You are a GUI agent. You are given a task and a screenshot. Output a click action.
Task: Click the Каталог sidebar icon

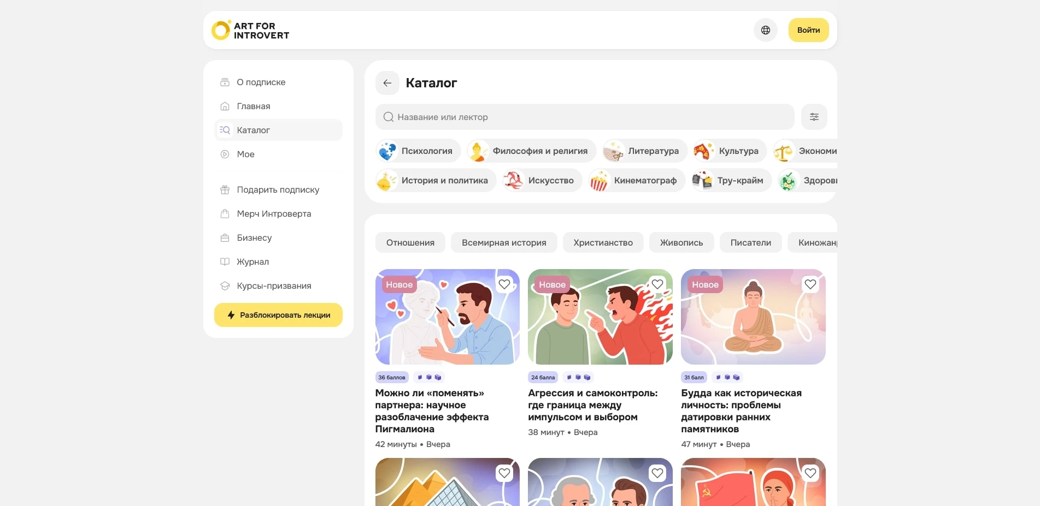tap(224, 130)
